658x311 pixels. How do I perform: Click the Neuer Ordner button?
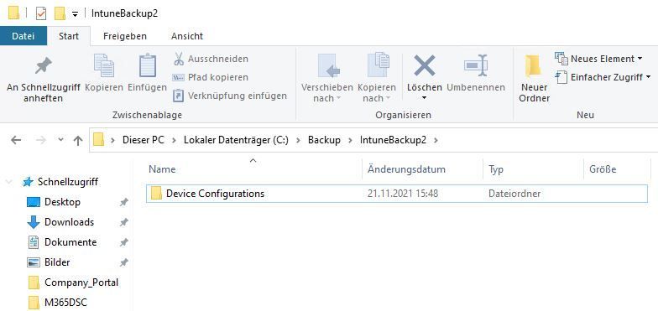tap(534, 79)
